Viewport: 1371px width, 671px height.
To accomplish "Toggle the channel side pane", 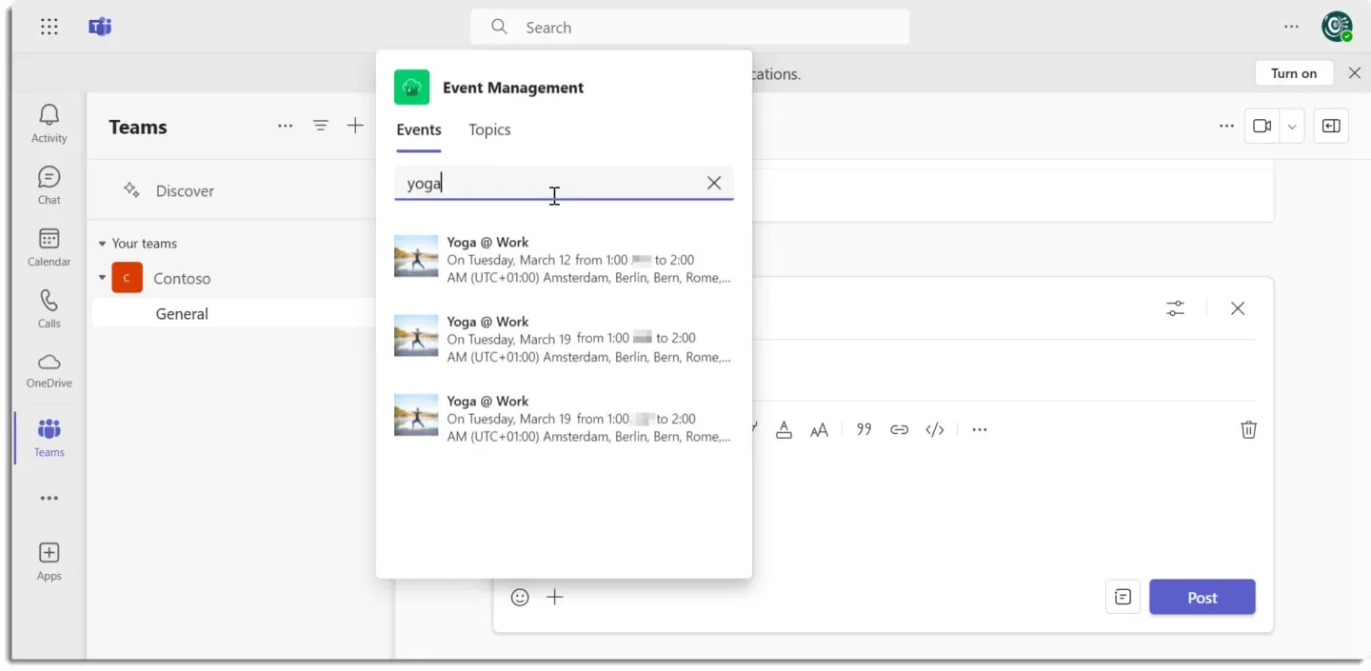I will click(1331, 126).
